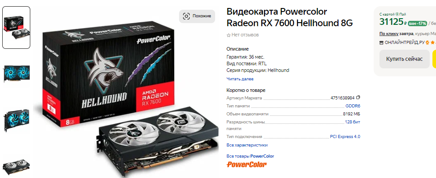Image resolution: width=436 pixels, height=178 pixels.
Task: Copy the Артикул Маркета number via the copy icon
Action: coord(358,98)
